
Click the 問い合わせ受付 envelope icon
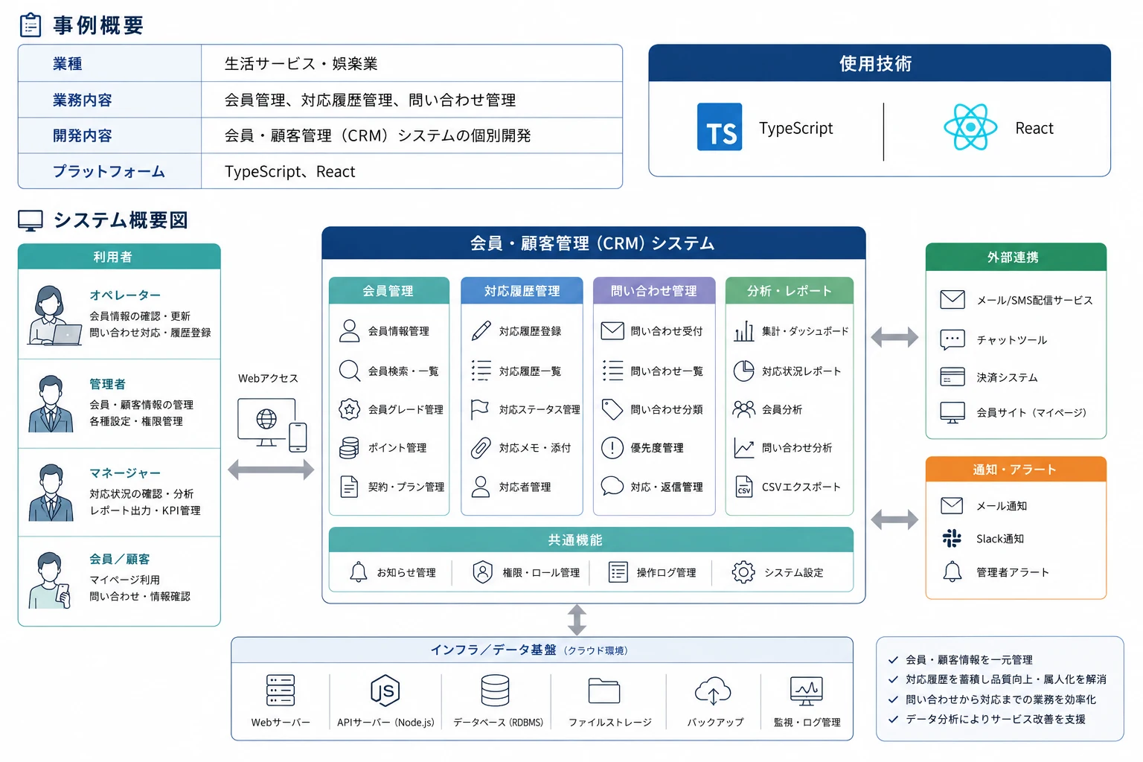tap(612, 330)
